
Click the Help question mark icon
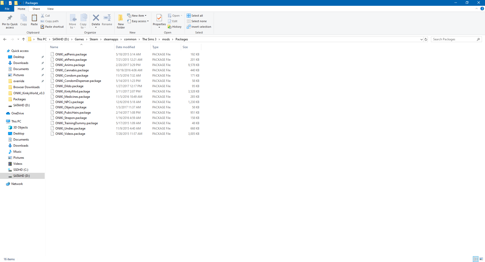click(482, 9)
